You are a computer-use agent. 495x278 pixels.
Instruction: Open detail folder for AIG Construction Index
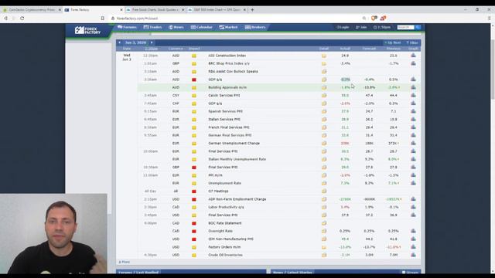tap(324, 56)
